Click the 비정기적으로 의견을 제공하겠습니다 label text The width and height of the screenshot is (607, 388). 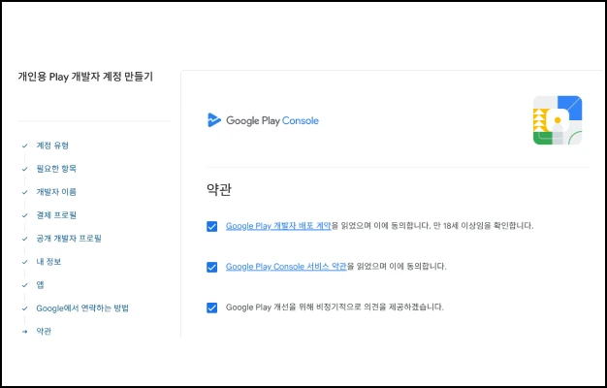pyautogui.click(x=380, y=307)
